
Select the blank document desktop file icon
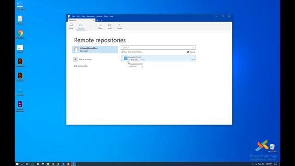tap(20, 20)
